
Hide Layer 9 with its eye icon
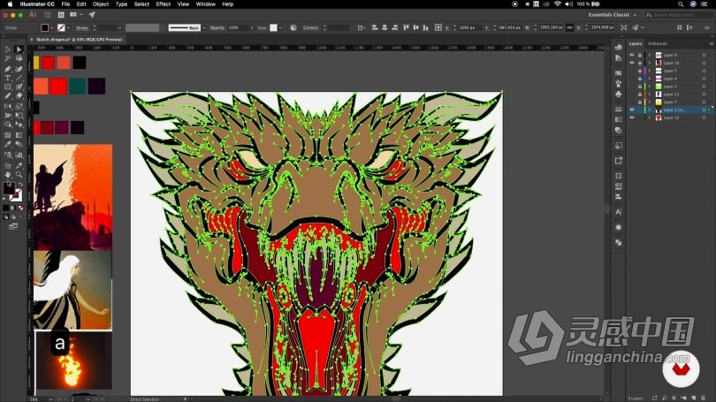click(x=632, y=55)
